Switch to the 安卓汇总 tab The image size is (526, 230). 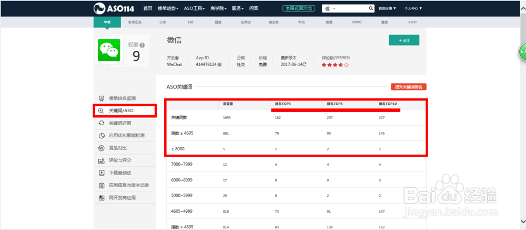pyautogui.click(x=135, y=22)
